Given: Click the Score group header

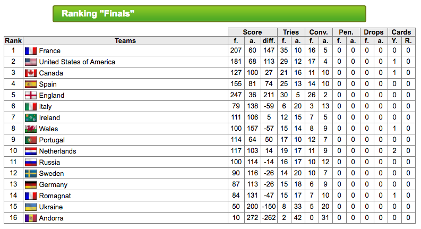Looking at the screenshot, I should [x=253, y=32].
